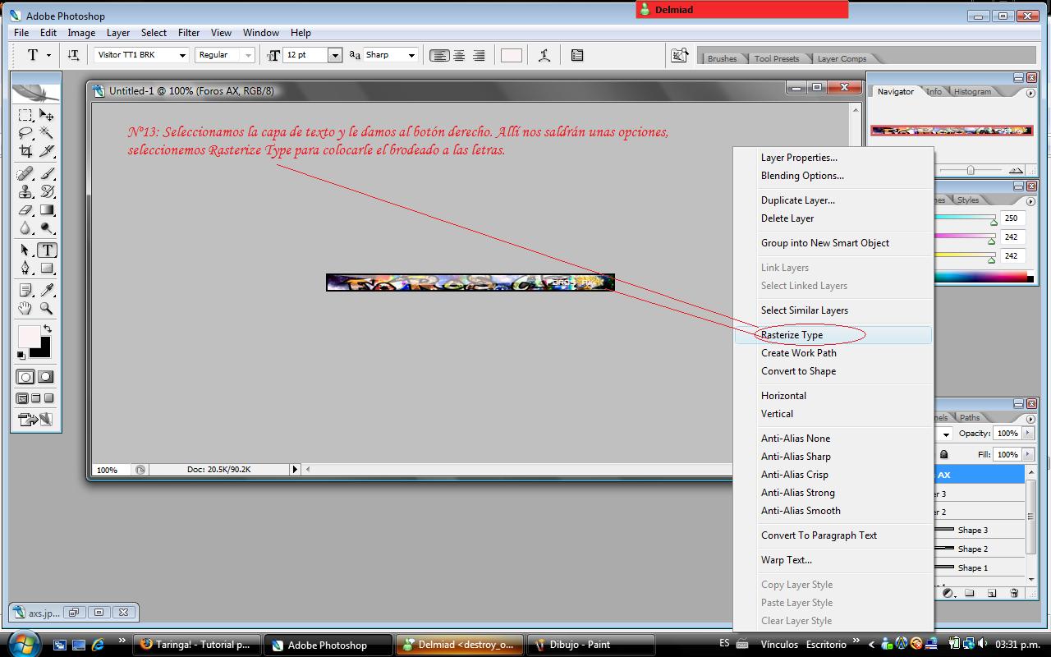Image resolution: width=1051 pixels, height=657 pixels.
Task: Choose Rasterize Type from context menu
Action: [833, 335]
